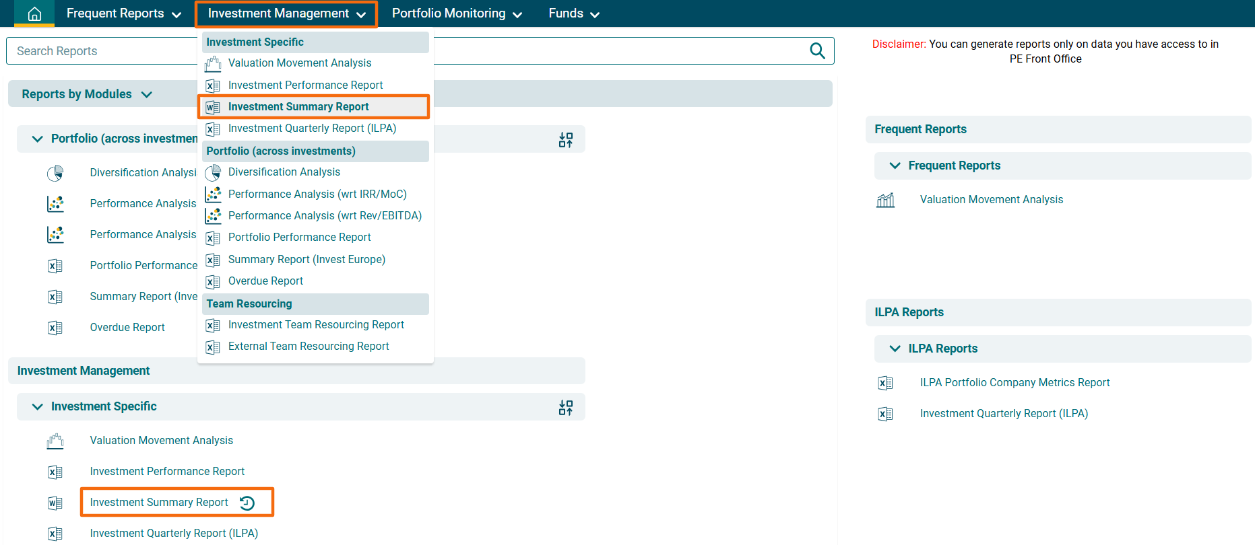This screenshot has width=1255, height=545.
Task: Collapse the Frequent Reports panel section
Action: point(895,166)
